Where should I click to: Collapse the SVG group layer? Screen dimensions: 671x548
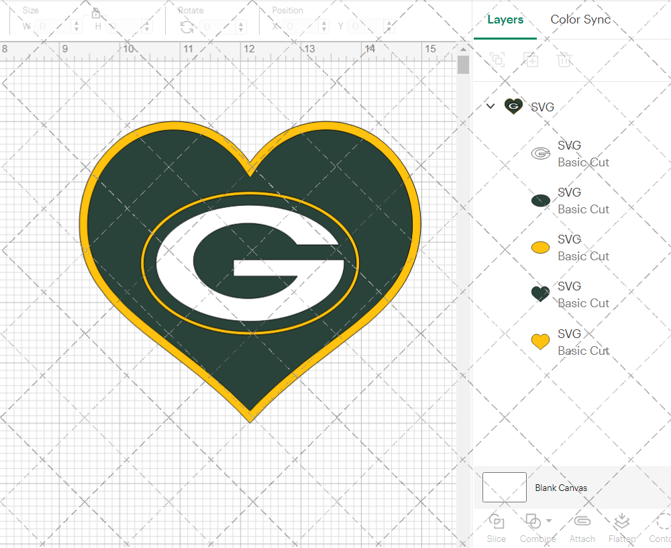click(x=491, y=106)
